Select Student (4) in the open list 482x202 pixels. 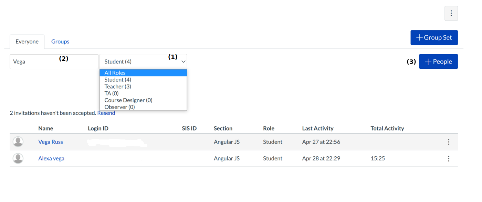[118, 80]
